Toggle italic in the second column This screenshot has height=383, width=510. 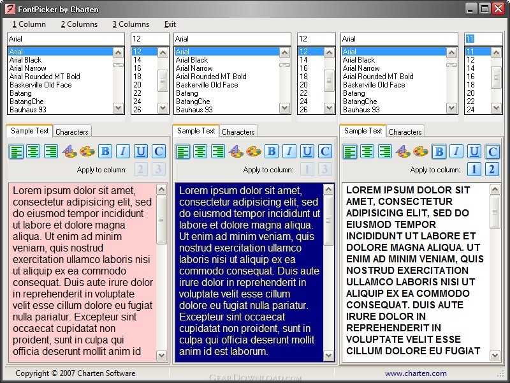pos(289,152)
